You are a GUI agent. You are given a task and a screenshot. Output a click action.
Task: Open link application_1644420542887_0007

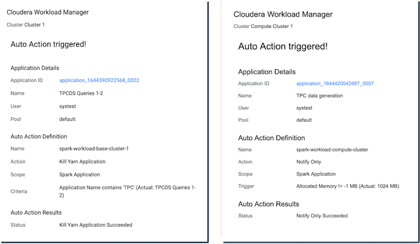(x=335, y=83)
